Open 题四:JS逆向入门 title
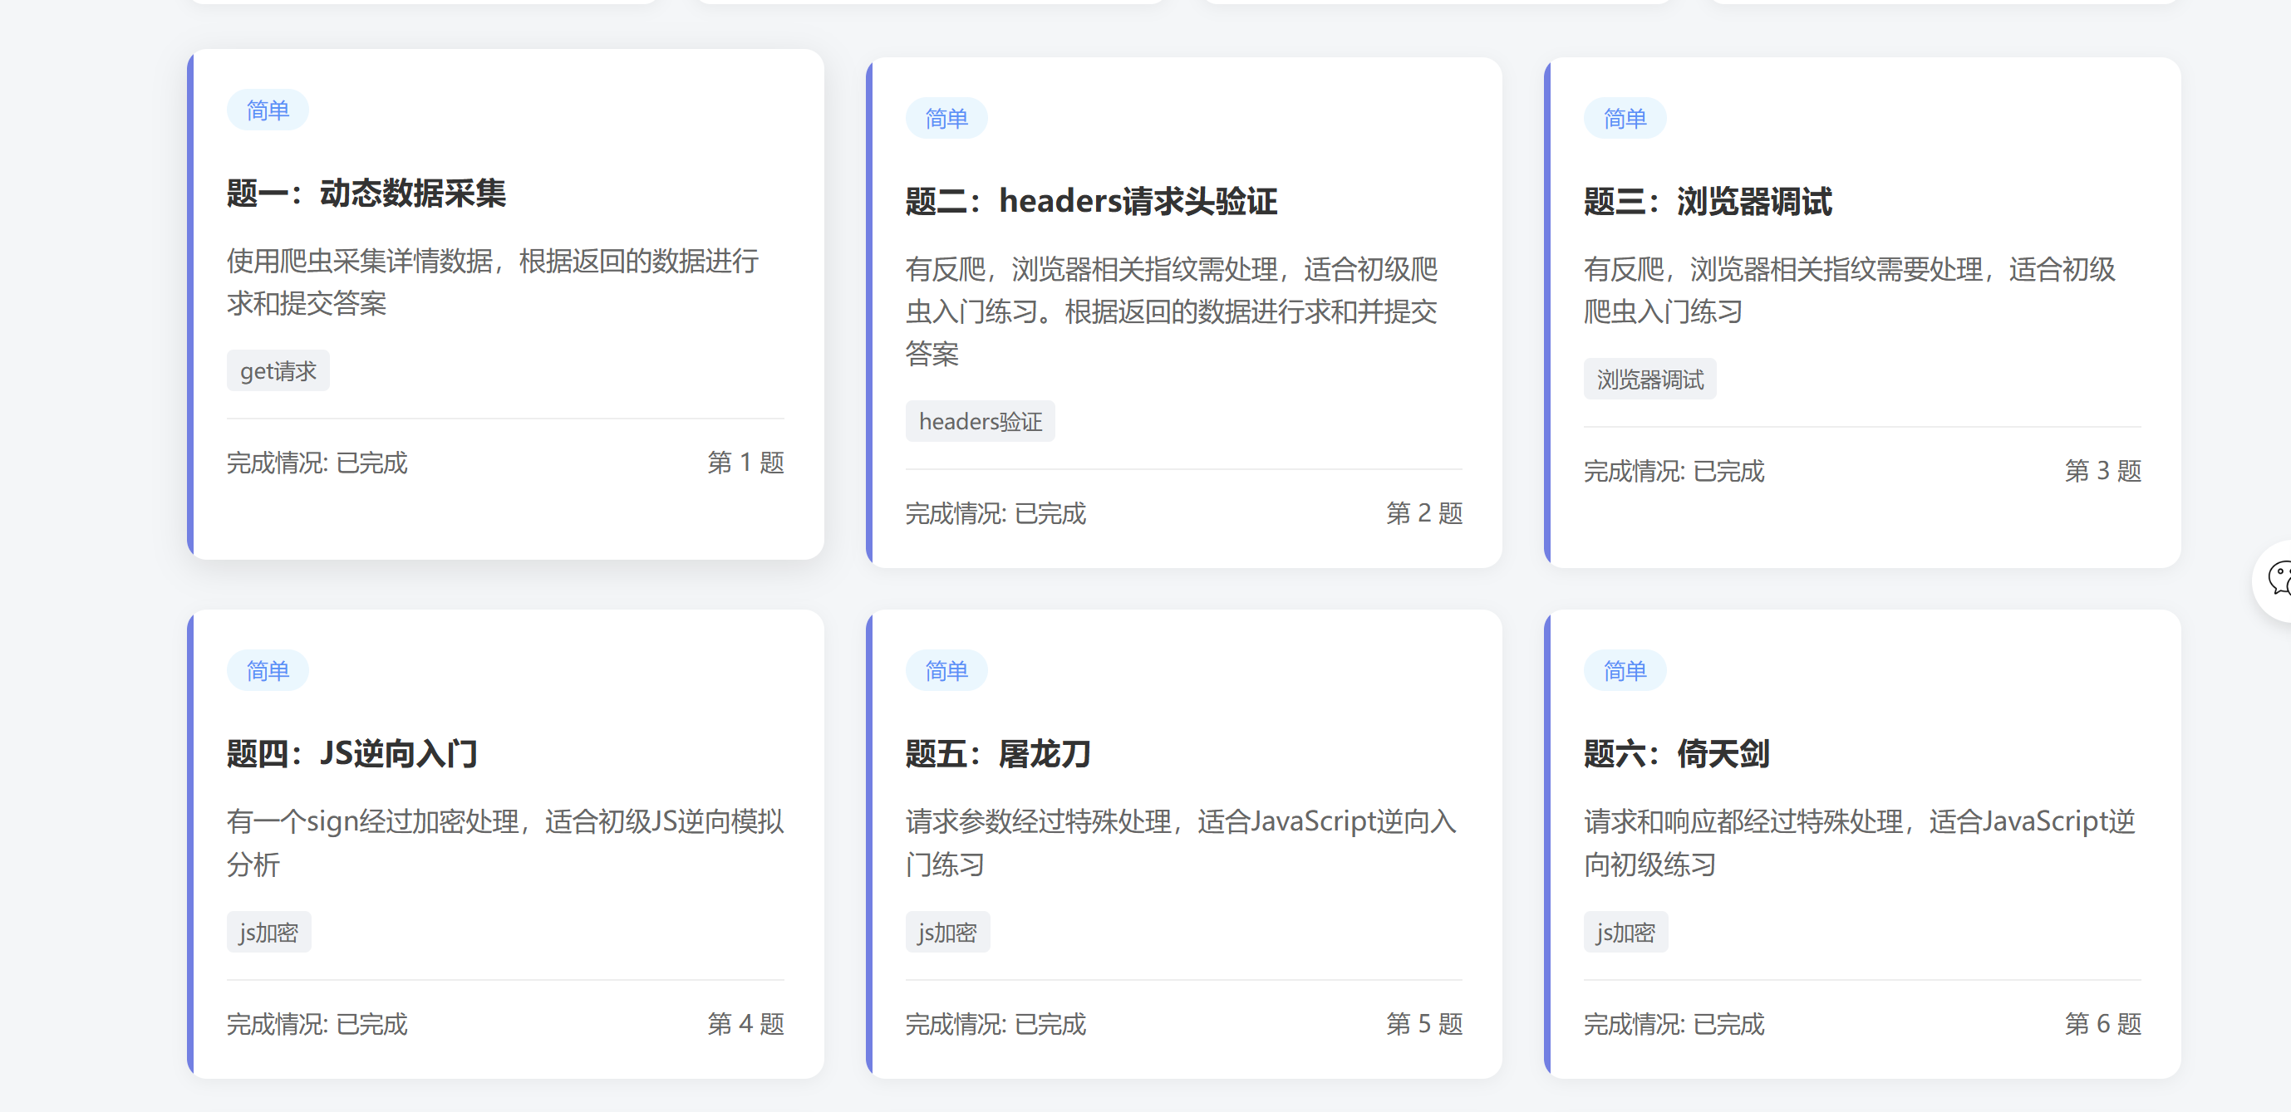Image resolution: width=2291 pixels, height=1112 pixels. click(x=352, y=754)
